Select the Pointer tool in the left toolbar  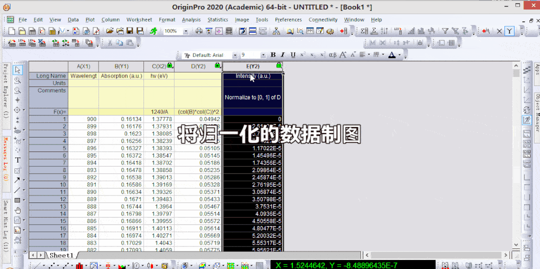(18, 70)
